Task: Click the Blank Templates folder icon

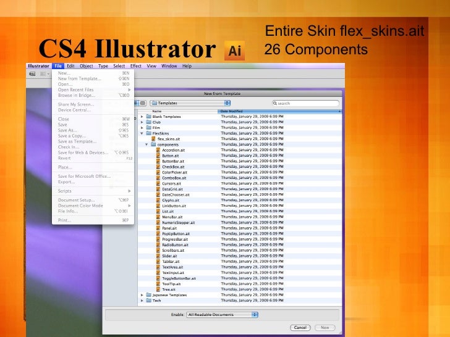Action: [148, 117]
